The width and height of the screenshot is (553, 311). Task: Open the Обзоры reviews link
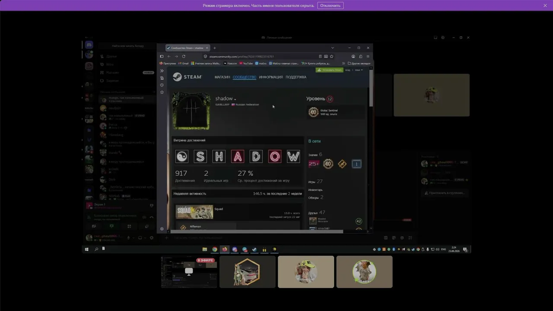pos(316,197)
